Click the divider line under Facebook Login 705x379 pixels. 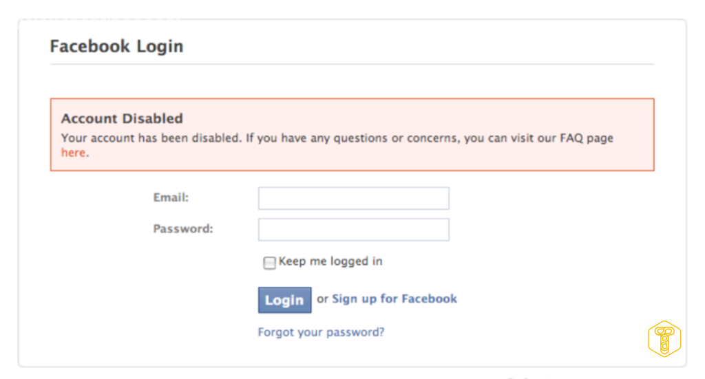pyautogui.click(x=352, y=65)
